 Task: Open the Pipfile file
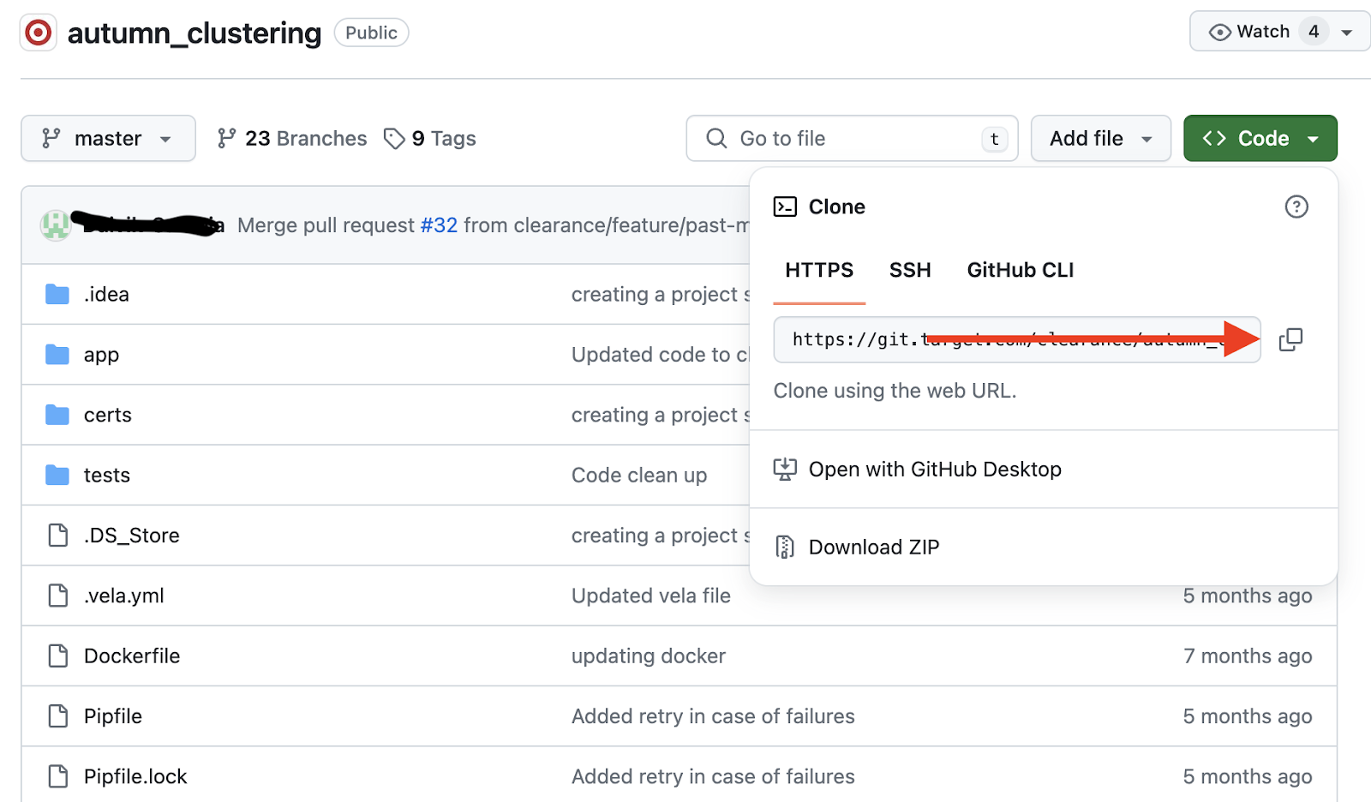(x=113, y=716)
